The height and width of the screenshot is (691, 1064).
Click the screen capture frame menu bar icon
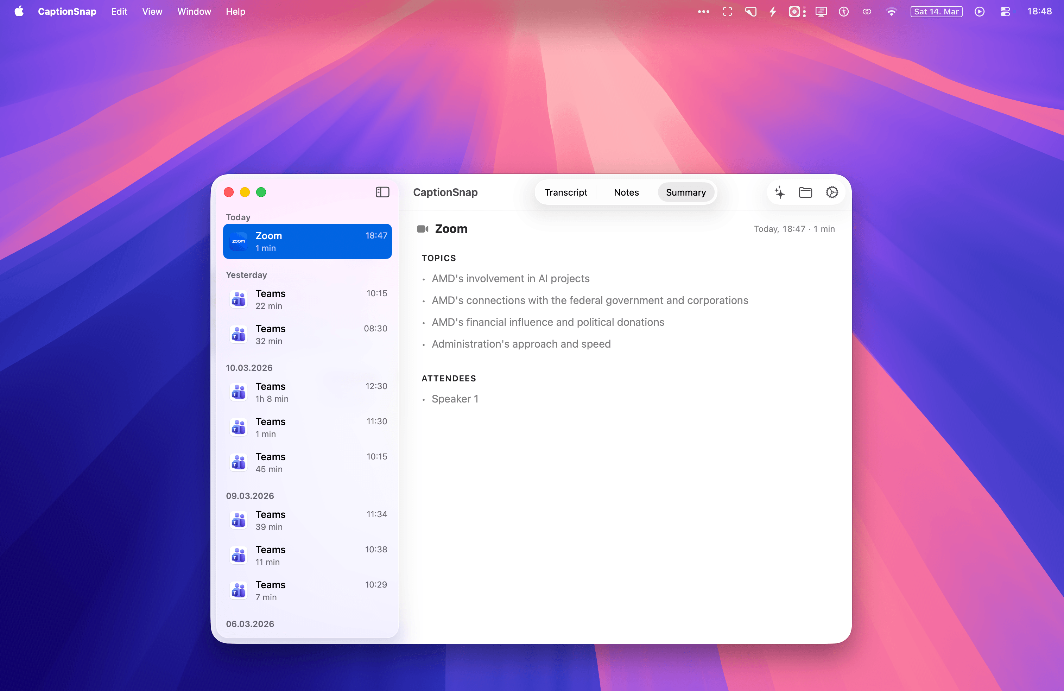pyautogui.click(x=727, y=12)
